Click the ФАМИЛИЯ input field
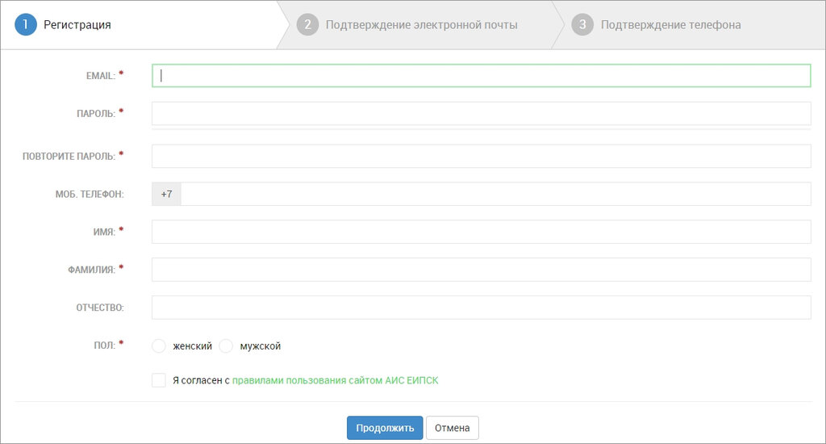The image size is (826, 444). click(481, 270)
